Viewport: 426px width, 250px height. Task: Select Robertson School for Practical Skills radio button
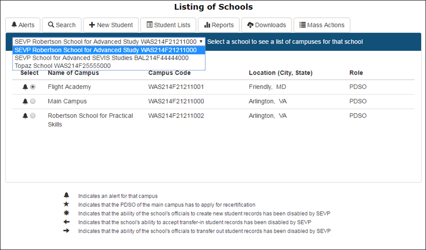tap(33, 115)
